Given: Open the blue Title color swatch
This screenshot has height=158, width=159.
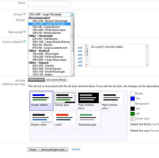Looking at the screenshot, I should coord(132,98).
